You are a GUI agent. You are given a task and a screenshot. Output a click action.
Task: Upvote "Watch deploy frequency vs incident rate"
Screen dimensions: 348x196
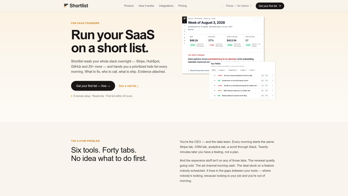click(x=262, y=91)
